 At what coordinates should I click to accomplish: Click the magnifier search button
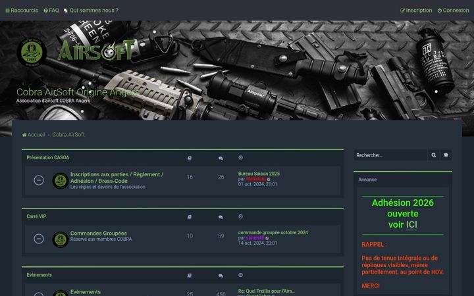(434, 155)
